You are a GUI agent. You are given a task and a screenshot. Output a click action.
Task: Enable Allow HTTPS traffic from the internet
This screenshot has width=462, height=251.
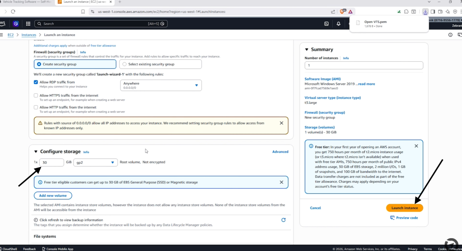36,95
